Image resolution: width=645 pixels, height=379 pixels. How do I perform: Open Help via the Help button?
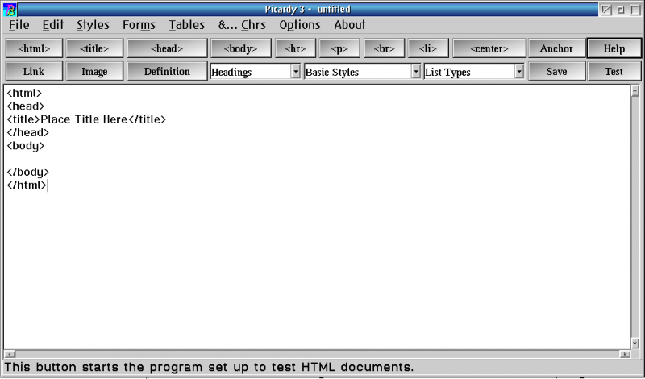[x=614, y=48]
